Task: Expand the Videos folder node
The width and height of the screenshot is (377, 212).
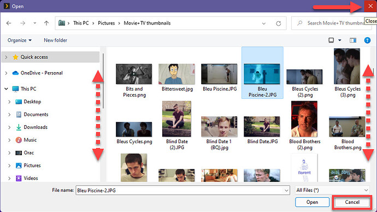Action: click(9, 178)
